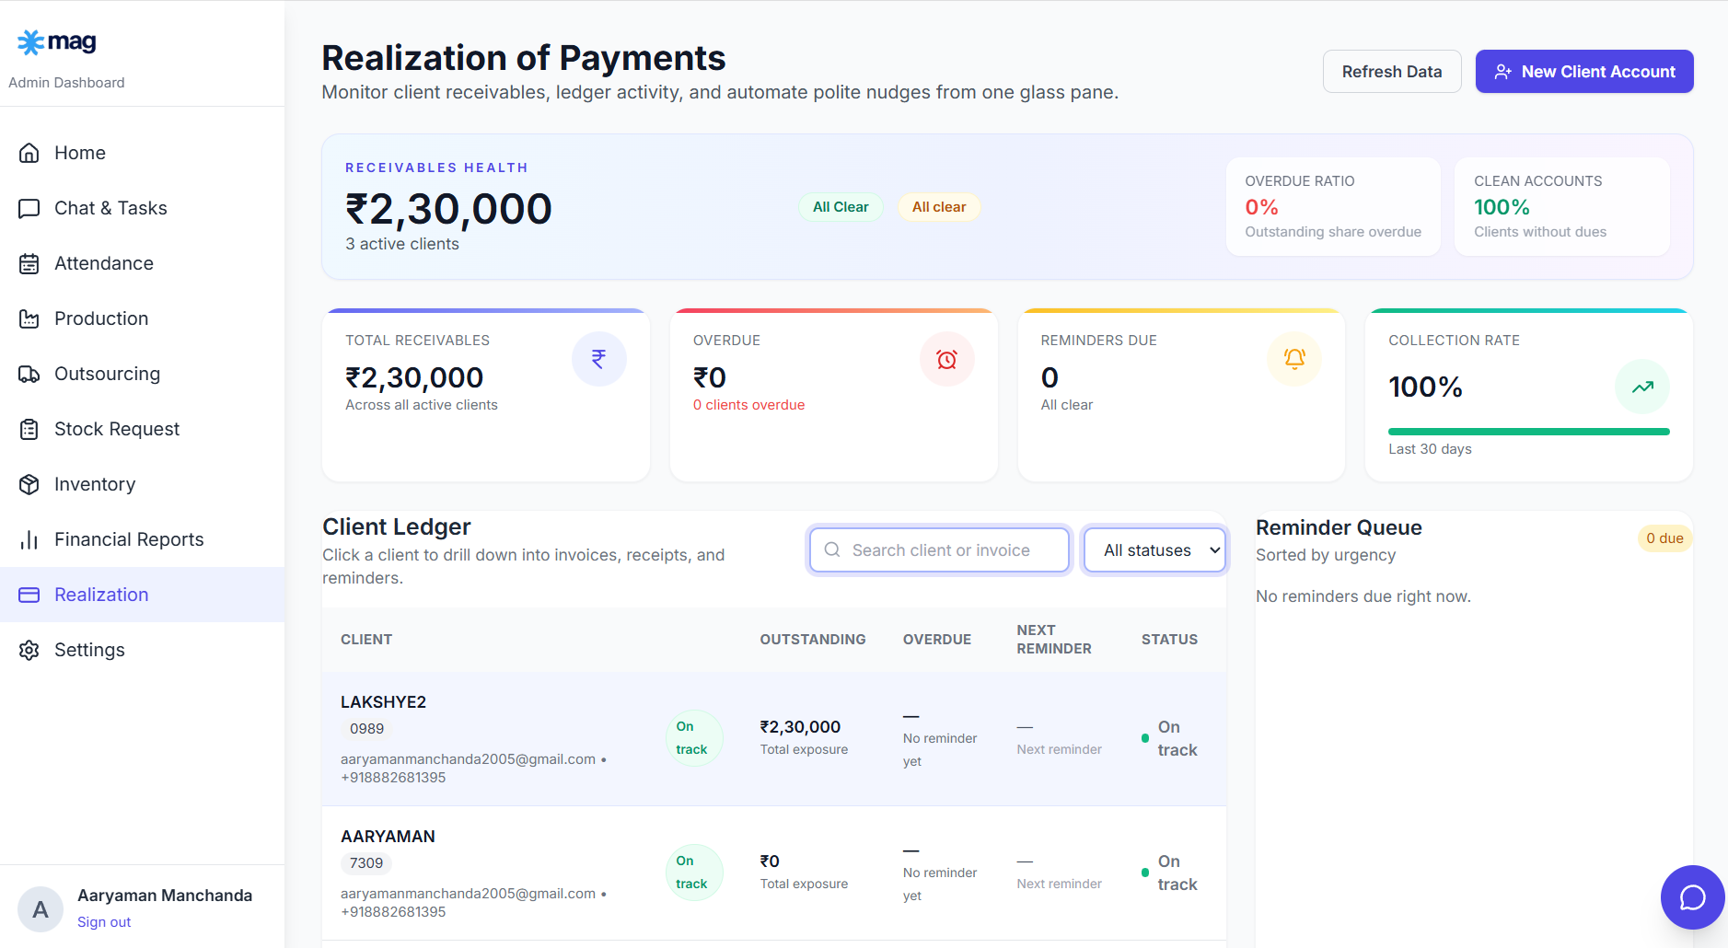This screenshot has height=948, width=1728.
Task: Click the alarm clock icon on Overdue card
Action: pyautogui.click(x=946, y=359)
